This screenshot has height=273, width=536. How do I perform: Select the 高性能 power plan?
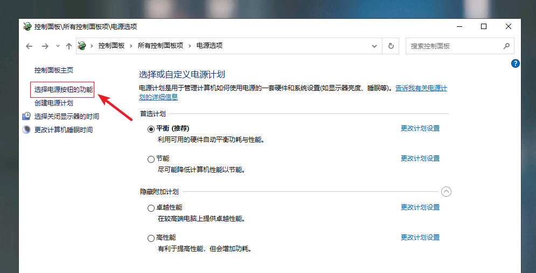[151, 238]
